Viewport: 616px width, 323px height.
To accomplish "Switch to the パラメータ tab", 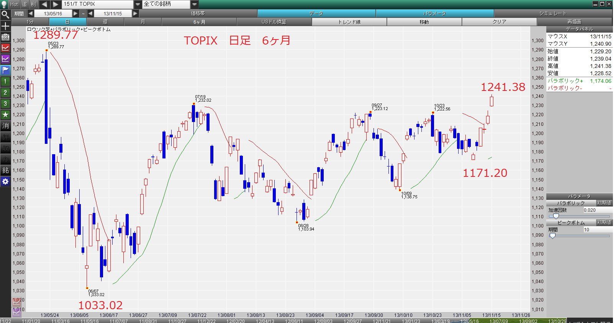I will (434, 13).
